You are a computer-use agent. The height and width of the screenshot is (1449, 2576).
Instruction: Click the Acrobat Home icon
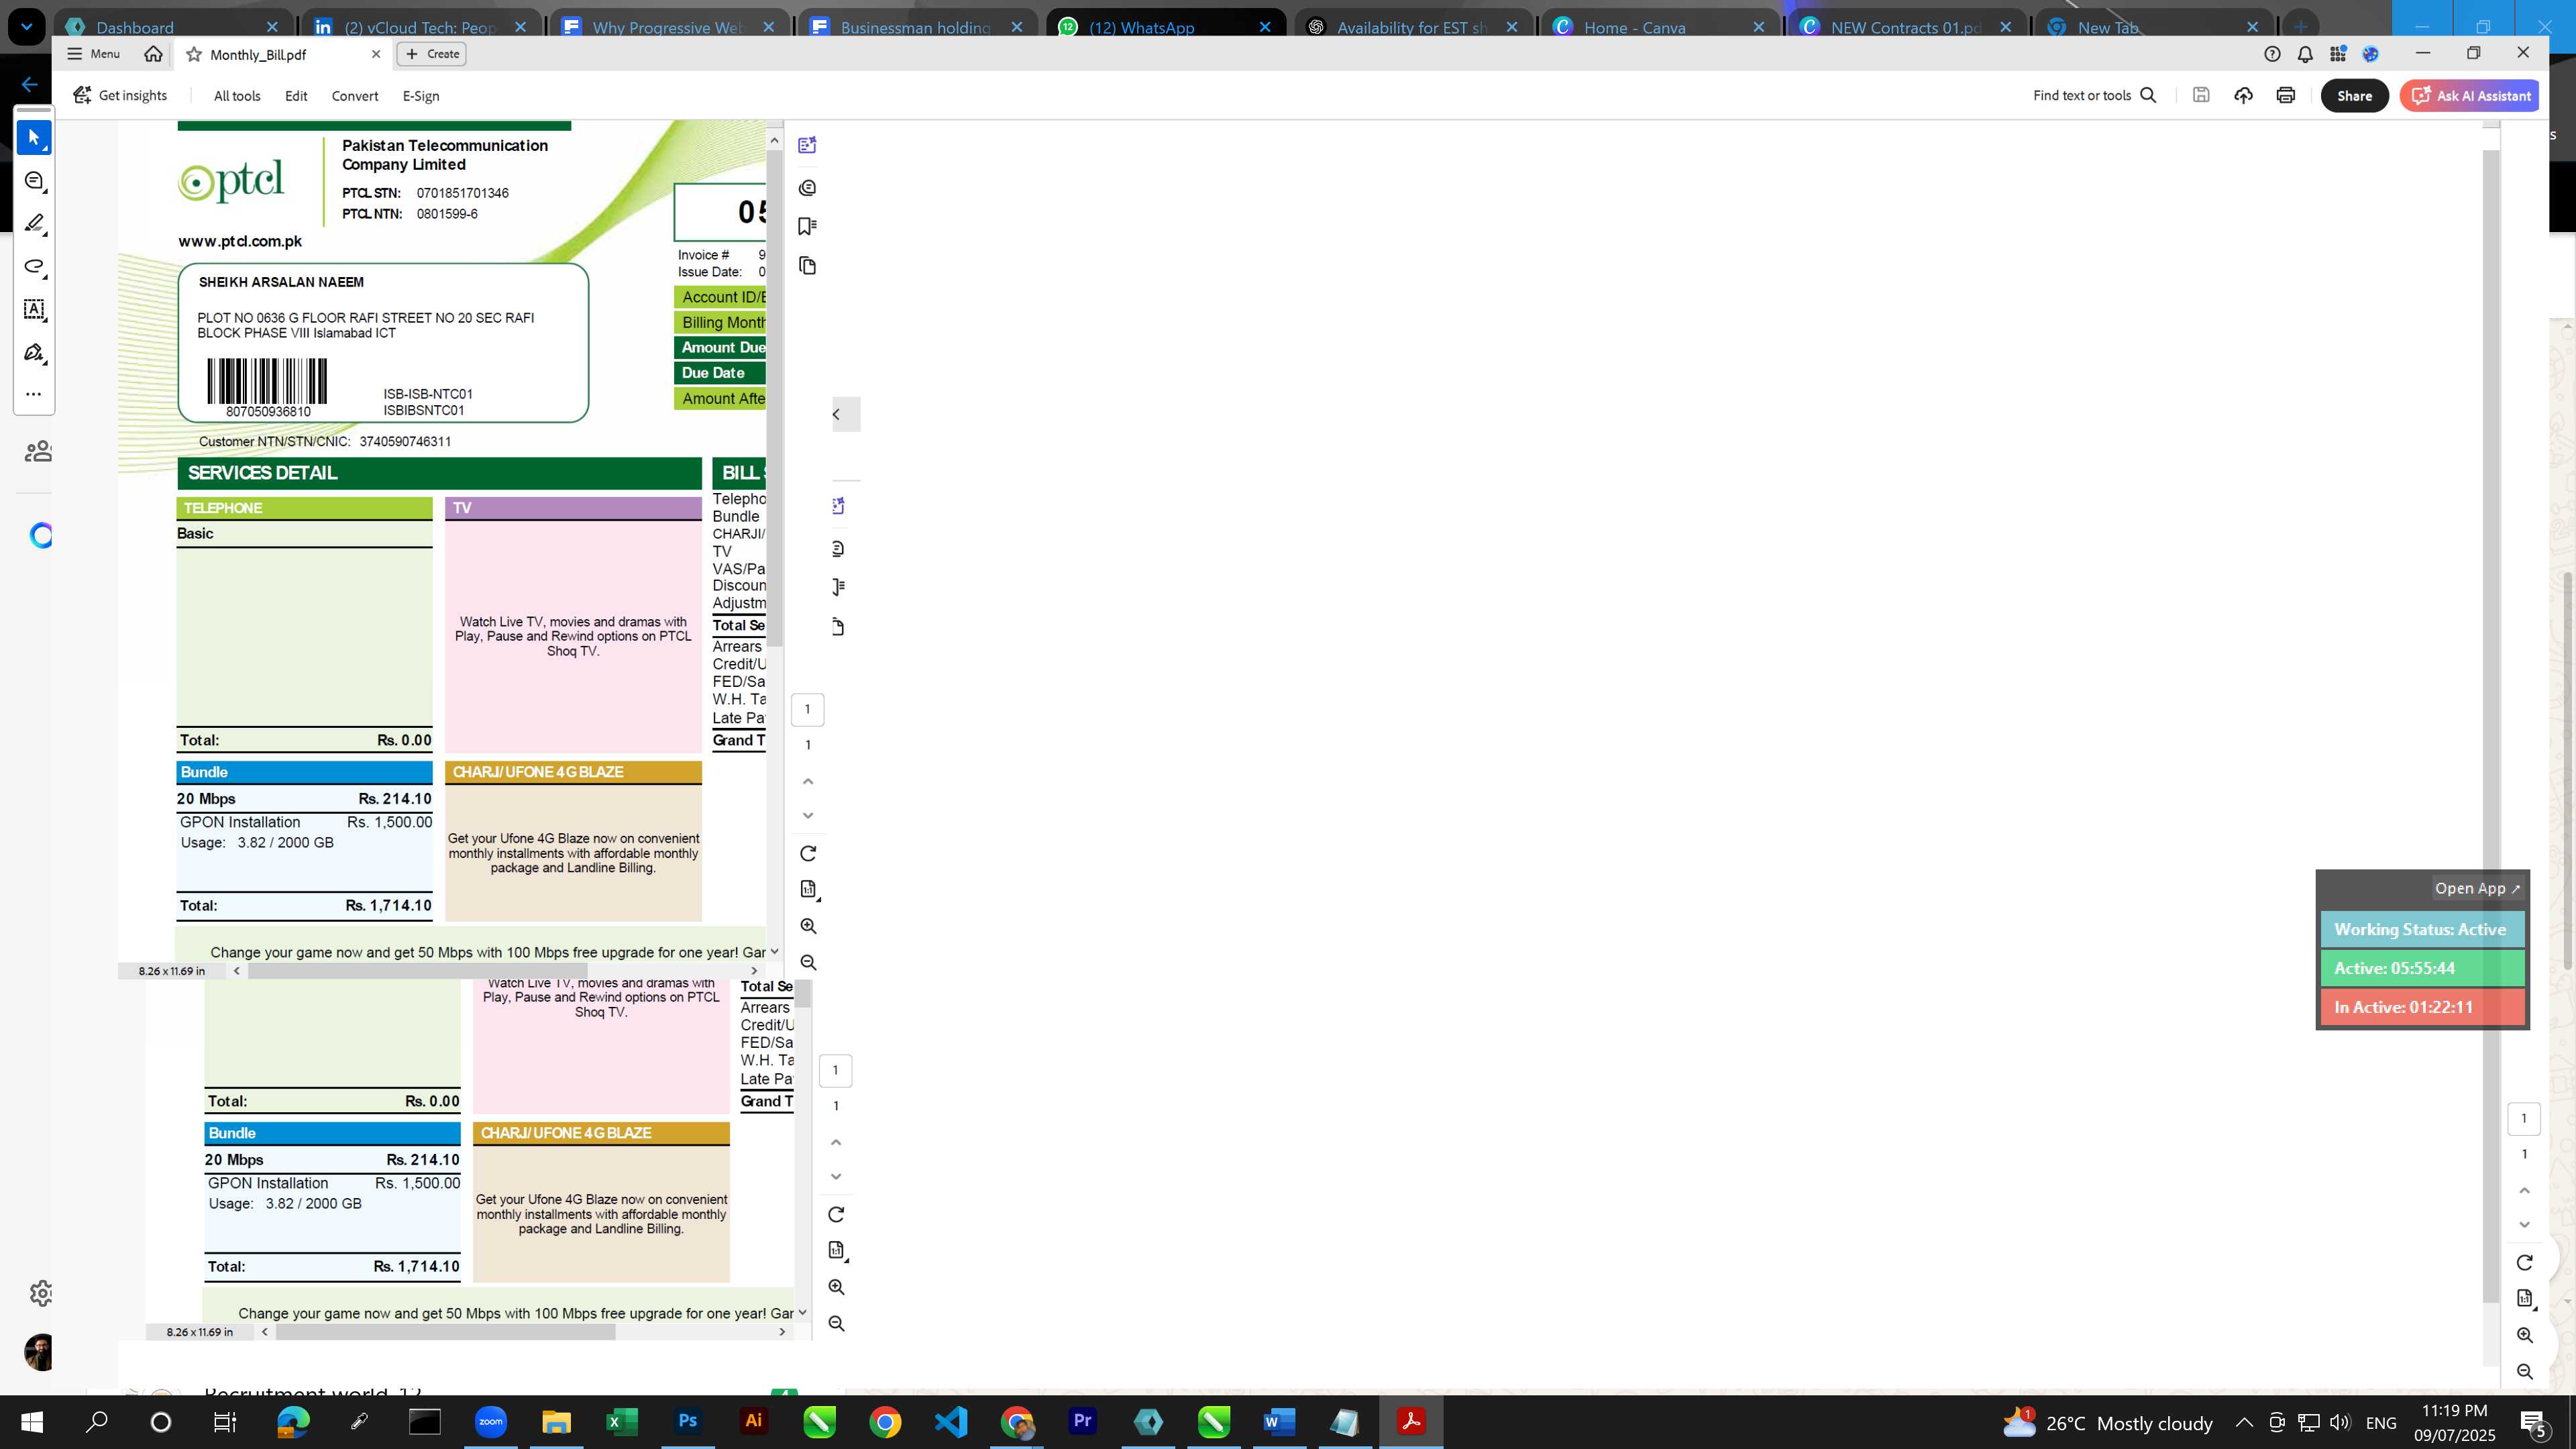[153, 54]
